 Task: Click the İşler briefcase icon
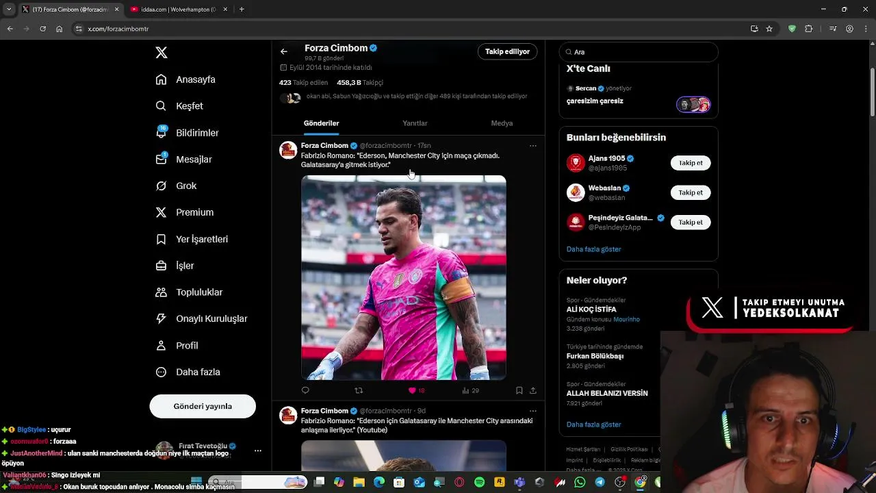162,266
